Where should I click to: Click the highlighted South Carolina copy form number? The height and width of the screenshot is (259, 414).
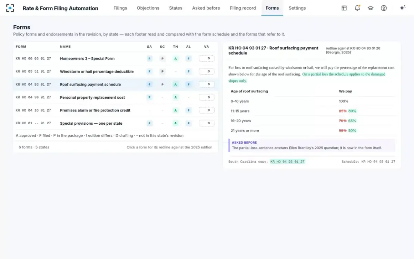pyautogui.click(x=287, y=161)
